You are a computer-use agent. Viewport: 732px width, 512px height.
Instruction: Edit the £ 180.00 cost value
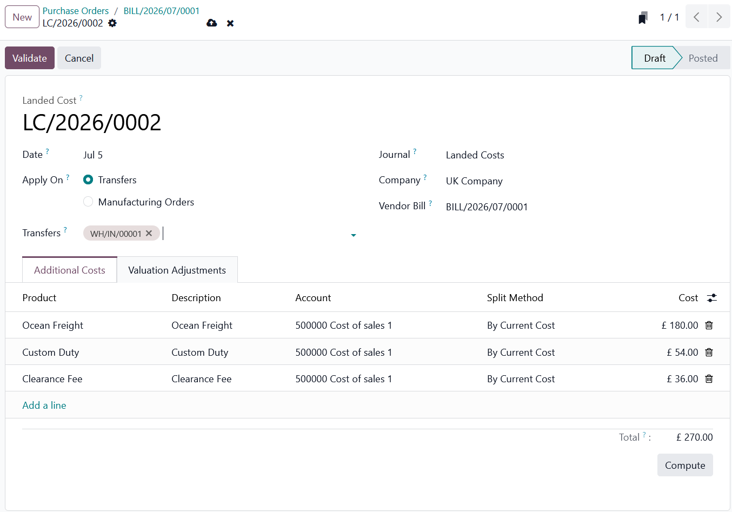click(x=680, y=325)
